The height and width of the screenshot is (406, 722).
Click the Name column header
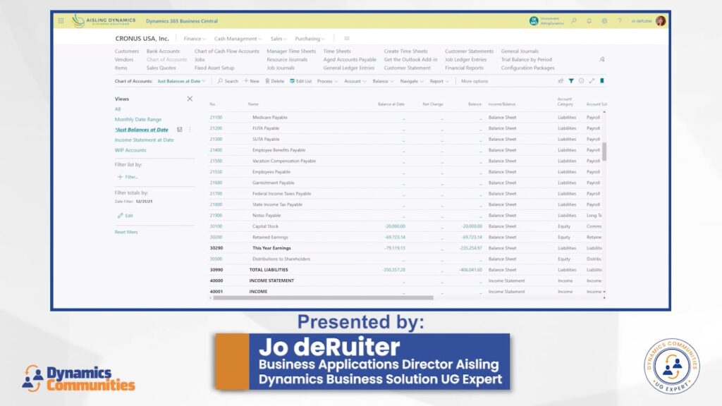pos(253,104)
